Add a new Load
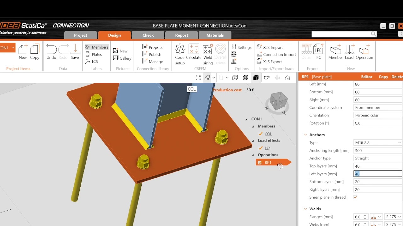Screen dimensions: 403x226 click(349, 52)
